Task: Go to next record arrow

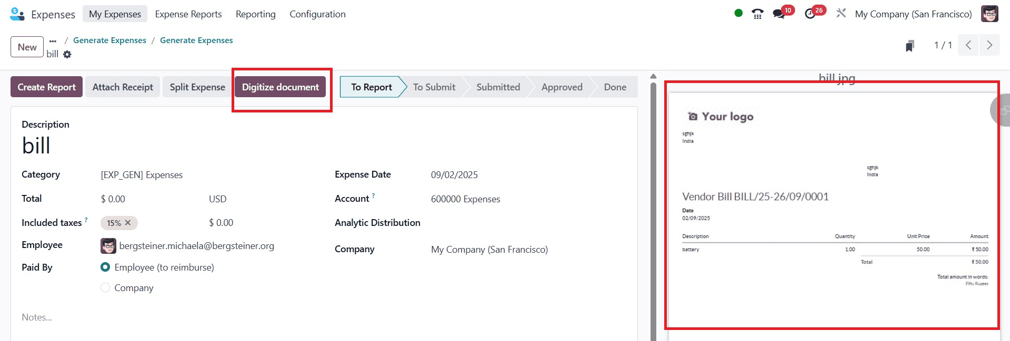Action: (x=989, y=45)
